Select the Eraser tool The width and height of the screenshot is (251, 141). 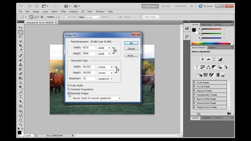click(x=20, y=73)
